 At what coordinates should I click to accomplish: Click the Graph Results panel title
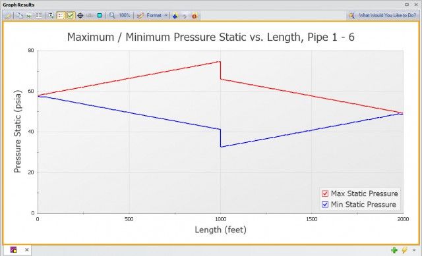tap(18, 5)
